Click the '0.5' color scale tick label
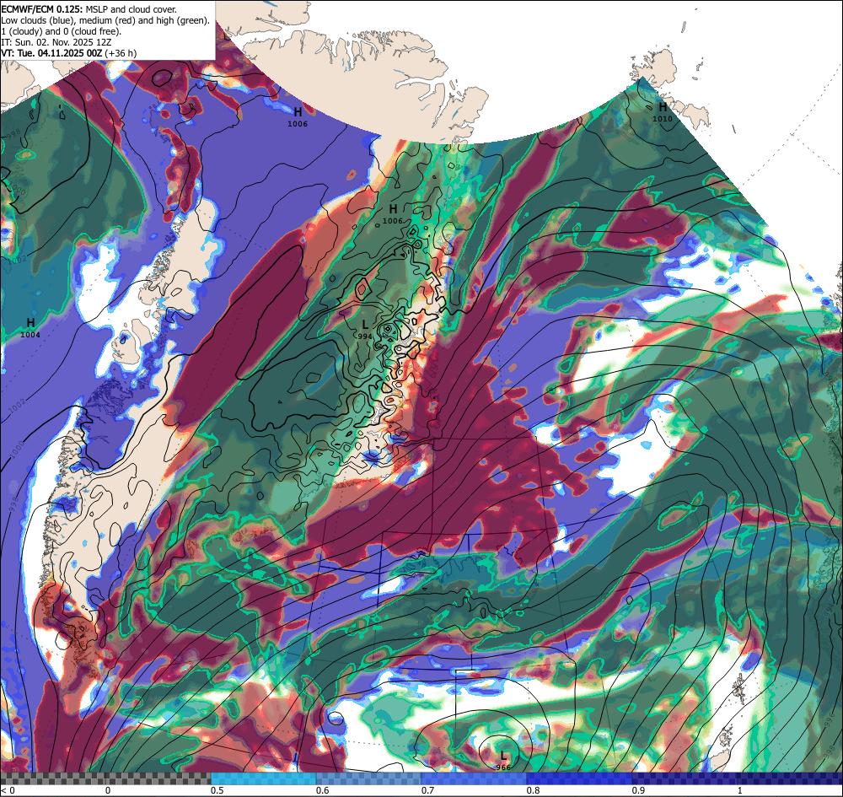The width and height of the screenshot is (843, 797). click(x=217, y=790)
